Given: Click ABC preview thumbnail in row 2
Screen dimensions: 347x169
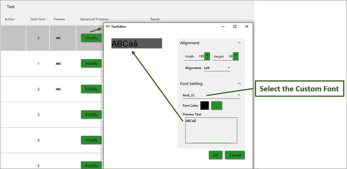Looking at the screenshot, I should 58,89.
